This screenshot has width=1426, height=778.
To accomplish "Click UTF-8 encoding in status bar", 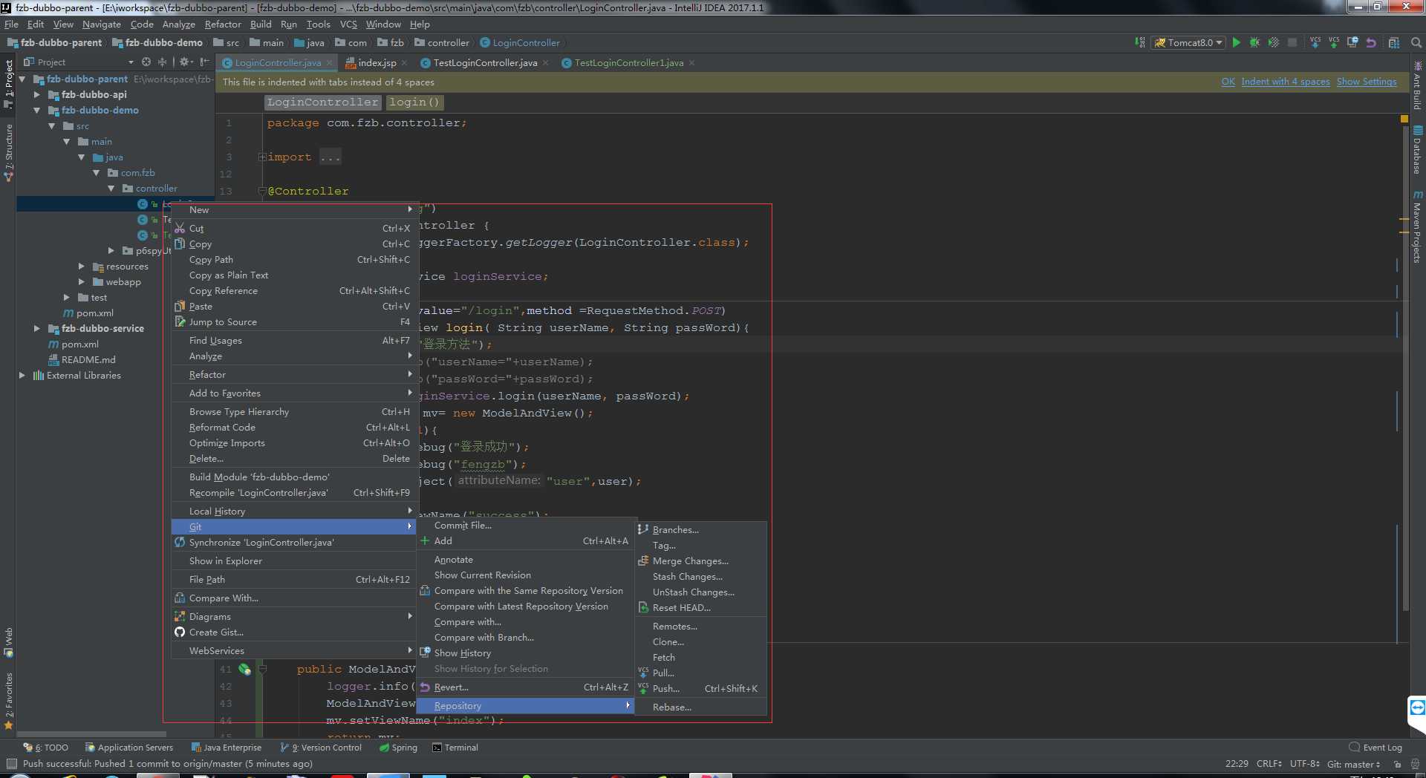I will [1304, 764].
